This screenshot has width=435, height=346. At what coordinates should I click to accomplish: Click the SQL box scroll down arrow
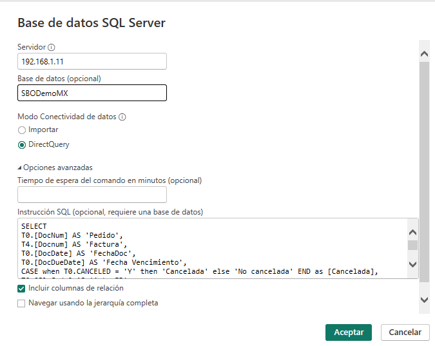pos(412,264)
